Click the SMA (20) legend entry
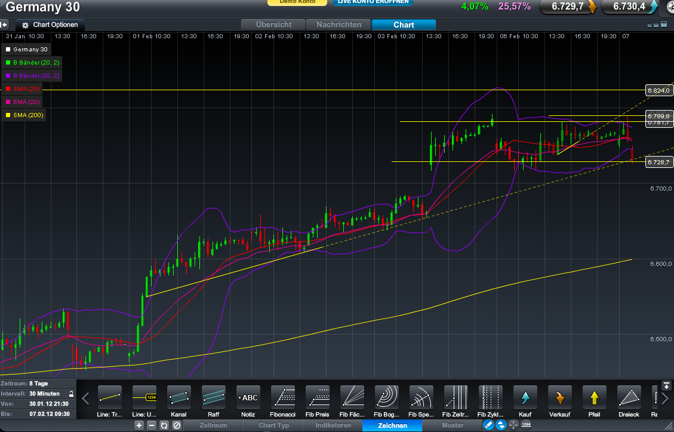Screen dimensions: 674x432 click(22, 88)
